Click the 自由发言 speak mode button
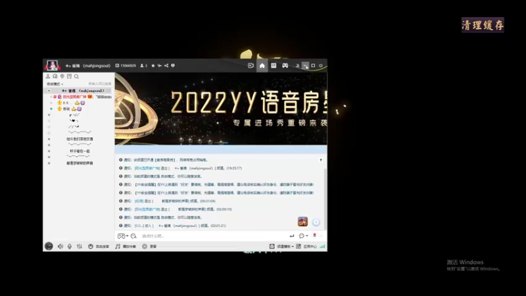This screenshot has width=526, height=296. 98,246
